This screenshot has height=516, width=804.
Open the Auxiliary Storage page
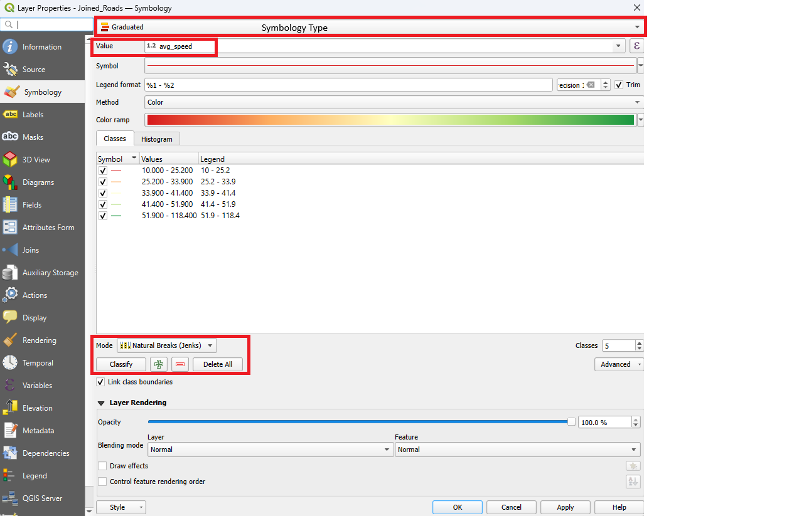(x=50, y=273)
